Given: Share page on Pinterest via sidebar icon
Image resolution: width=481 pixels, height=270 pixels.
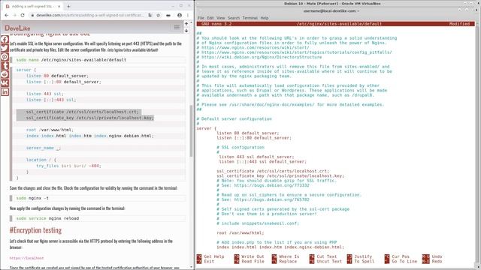Looking at the screenshot, I should pyautogui.click(x=5, y=57).
